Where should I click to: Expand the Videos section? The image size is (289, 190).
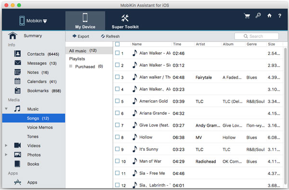(6, 145)
